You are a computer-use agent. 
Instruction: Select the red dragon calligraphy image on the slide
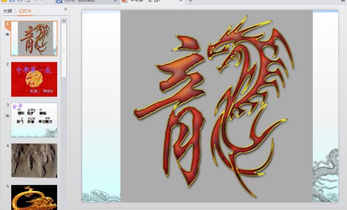tap(216, 106)
